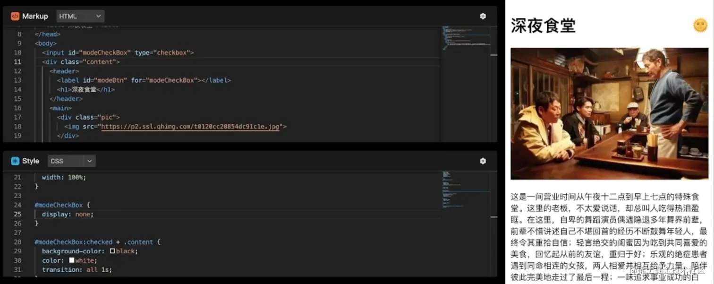Click the 'background-color: black;' property text
This screenshot has height=284, width=714.
[x=90, y=251]
